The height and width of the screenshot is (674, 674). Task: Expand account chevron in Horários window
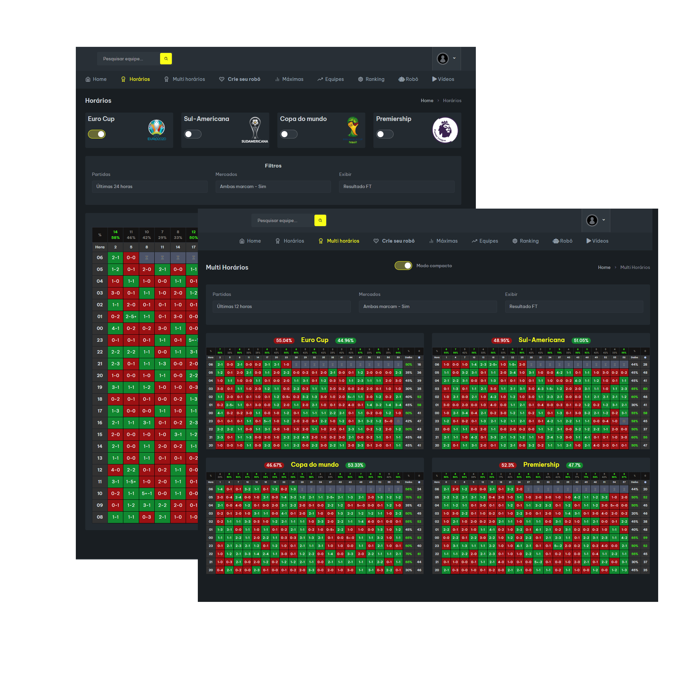[454, 58]
